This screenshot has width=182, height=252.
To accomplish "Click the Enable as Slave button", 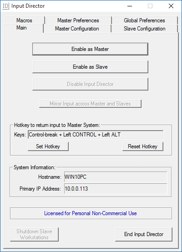I will coord(90,67).
